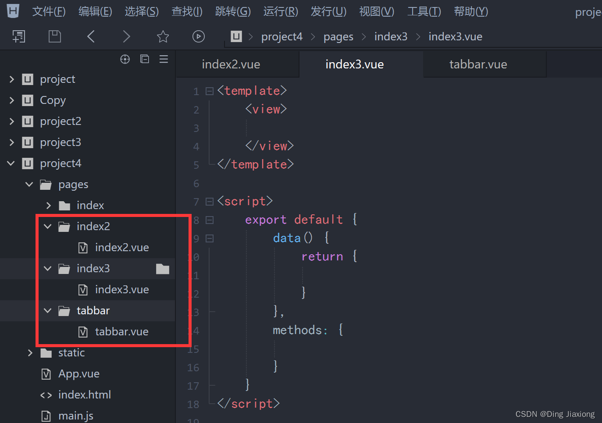This screenshot has width=602, height=423.
Task: Open the 帮助(Y) menu
Action: tap(471, 11)
